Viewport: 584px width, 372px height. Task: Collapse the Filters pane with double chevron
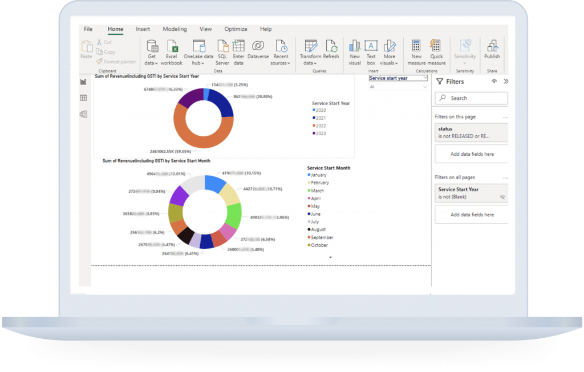pos(506,81)
